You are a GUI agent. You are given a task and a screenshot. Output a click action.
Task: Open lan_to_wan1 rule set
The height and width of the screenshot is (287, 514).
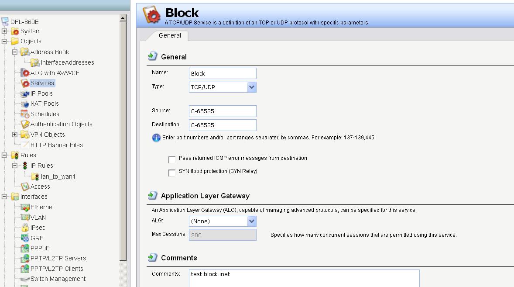tap(58, 176)
